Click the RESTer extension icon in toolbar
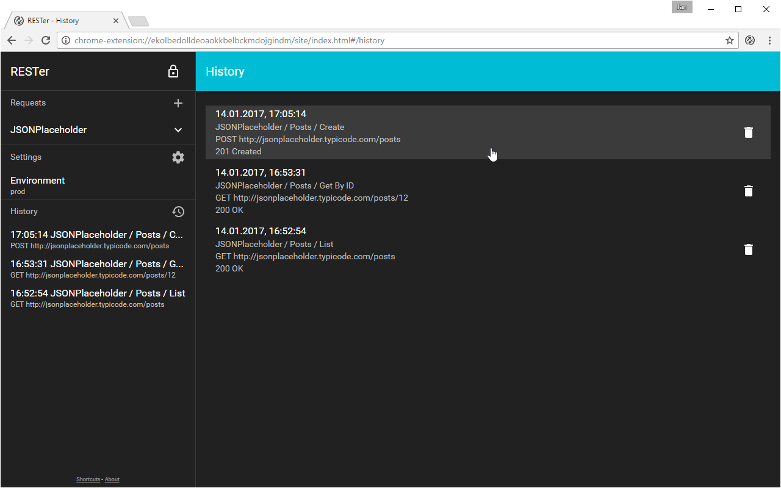The width and height of the screenshot is (781, 488). (750, 40)
